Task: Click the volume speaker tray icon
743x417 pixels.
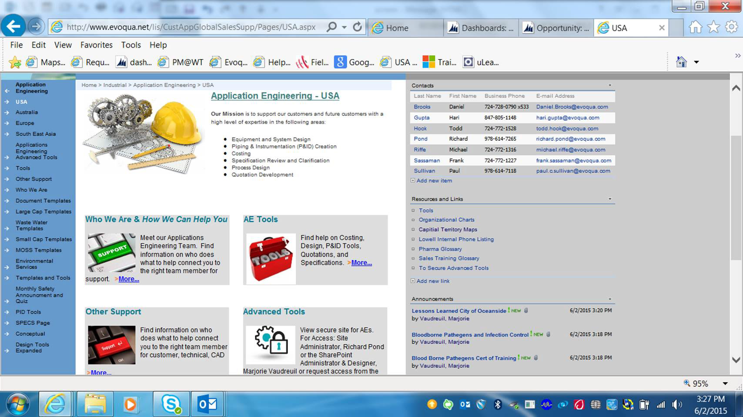Action: click(x=677, y=405)
